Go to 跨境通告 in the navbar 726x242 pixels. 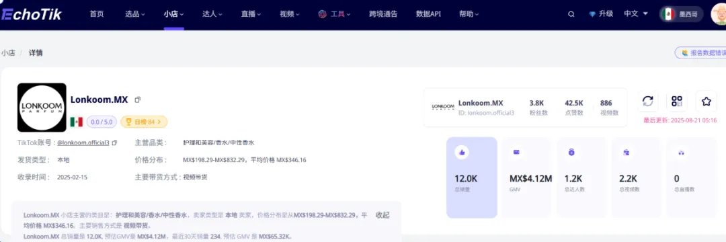[383, 14]
